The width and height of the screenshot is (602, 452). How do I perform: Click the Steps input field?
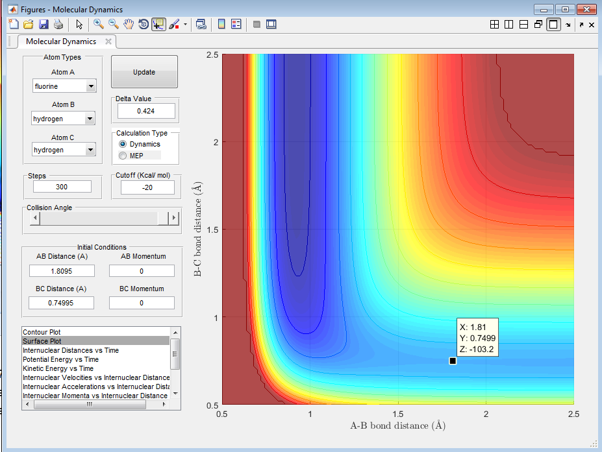pyautogui.click(x=62, y=187)
